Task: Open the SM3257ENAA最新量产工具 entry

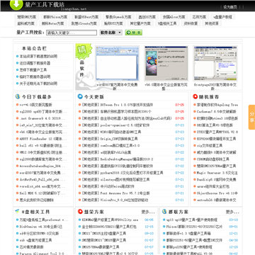Action: [x=101, y=247]
